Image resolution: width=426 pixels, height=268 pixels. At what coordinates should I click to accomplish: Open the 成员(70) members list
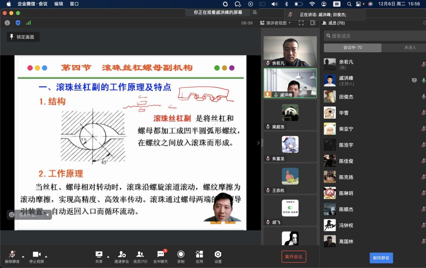pos(140,255)
